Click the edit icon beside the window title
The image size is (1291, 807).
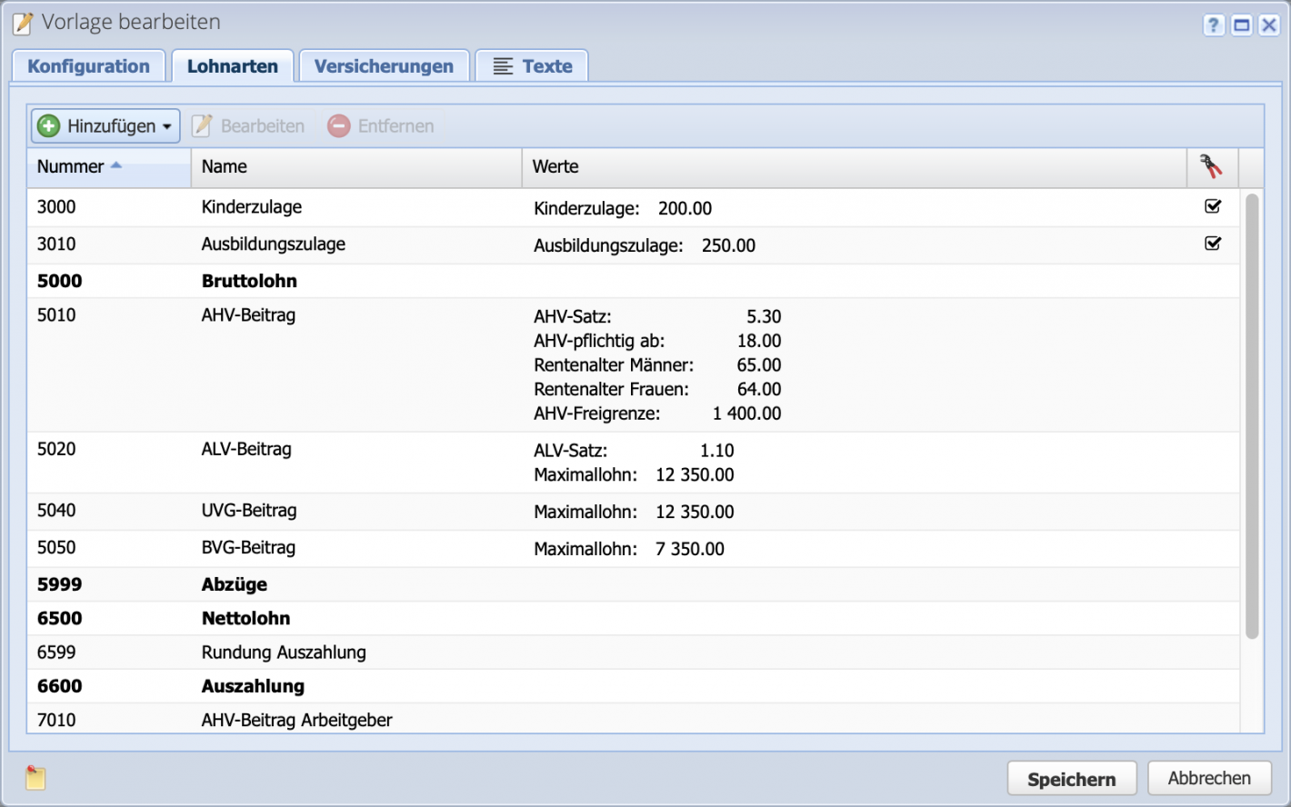[24, 23]
